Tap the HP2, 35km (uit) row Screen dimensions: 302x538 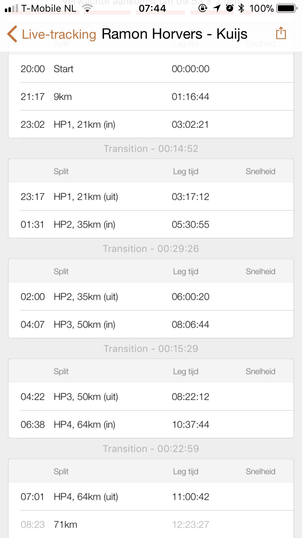pyautogui.click(x=151, y=297)
